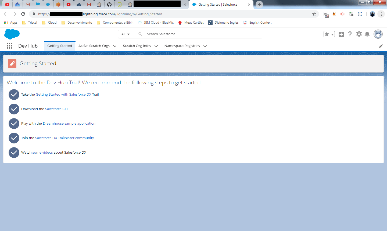Switch to the blue Inbox envelope tab
This screenshot has width=387, height=231.
click(x=17, y=4)
